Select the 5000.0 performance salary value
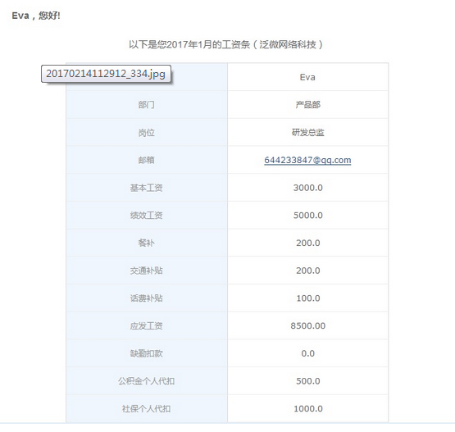The image size is (455, 432). (307, 216)
